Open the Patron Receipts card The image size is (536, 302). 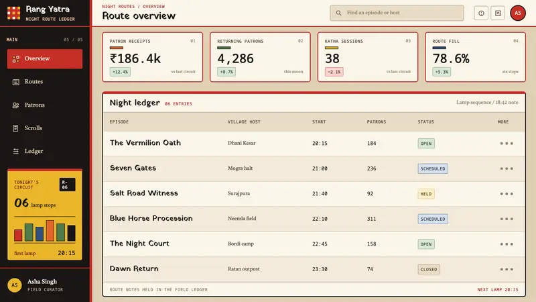[153, 57]
